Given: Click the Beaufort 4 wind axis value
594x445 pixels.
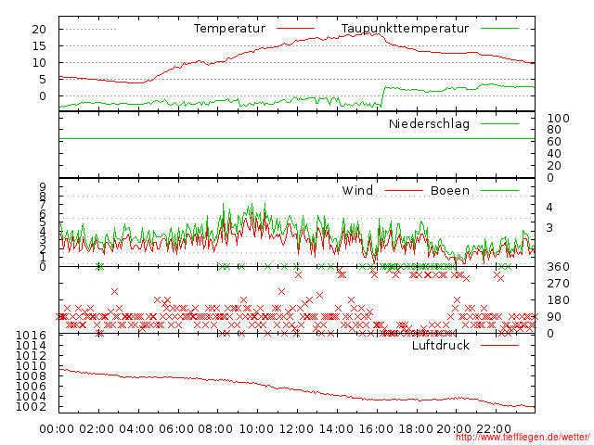Looking at the screenshot, I should [x=549, y=208].
